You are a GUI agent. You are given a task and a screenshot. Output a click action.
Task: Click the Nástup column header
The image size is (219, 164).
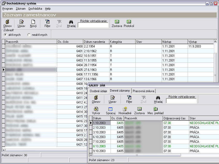(174, 42)
